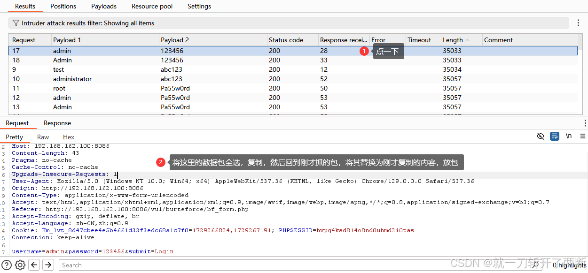Click the Accept-Encoding header line
This screenshot has width=588, height=273.
(76, 216)
